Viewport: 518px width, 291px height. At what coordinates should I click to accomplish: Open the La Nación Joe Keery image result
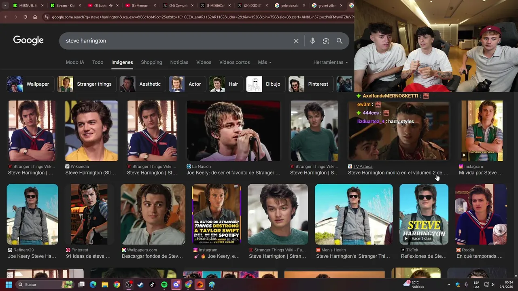point(234,131)
